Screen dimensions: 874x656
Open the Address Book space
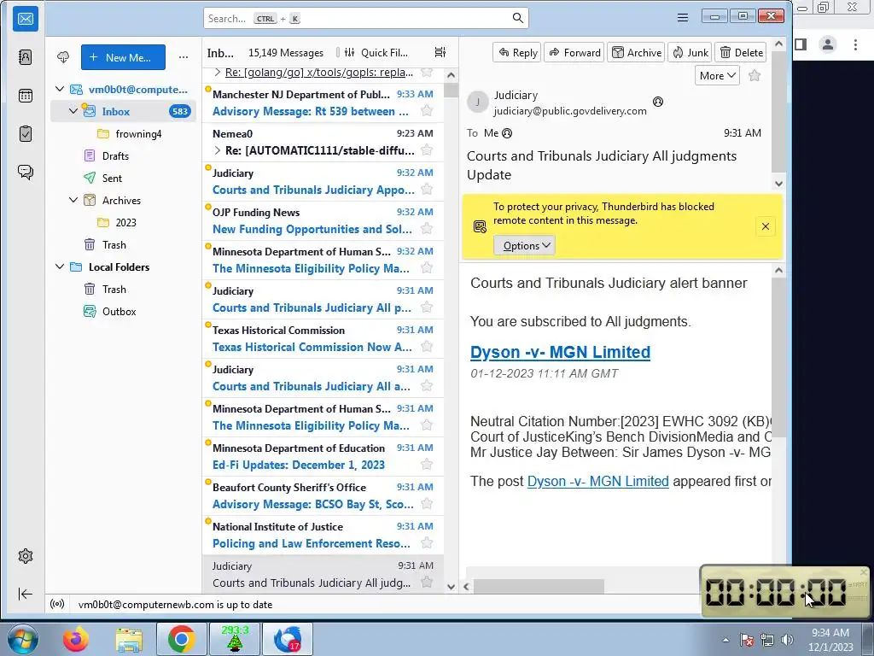tap(26, 57)
